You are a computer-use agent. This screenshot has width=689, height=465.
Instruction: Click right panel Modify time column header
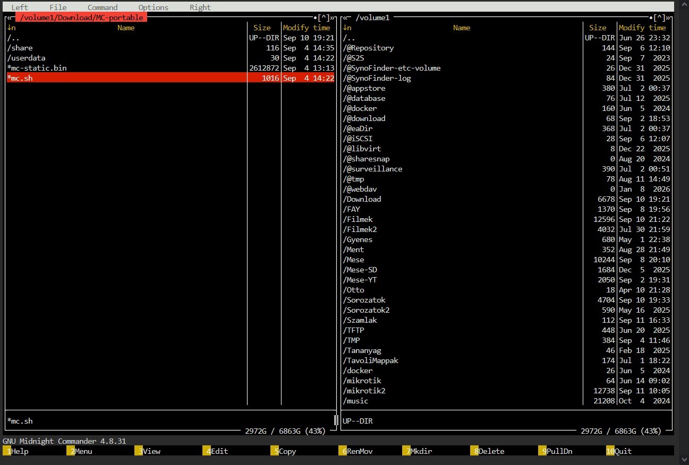pyautogui.click(x=642, y=28)
